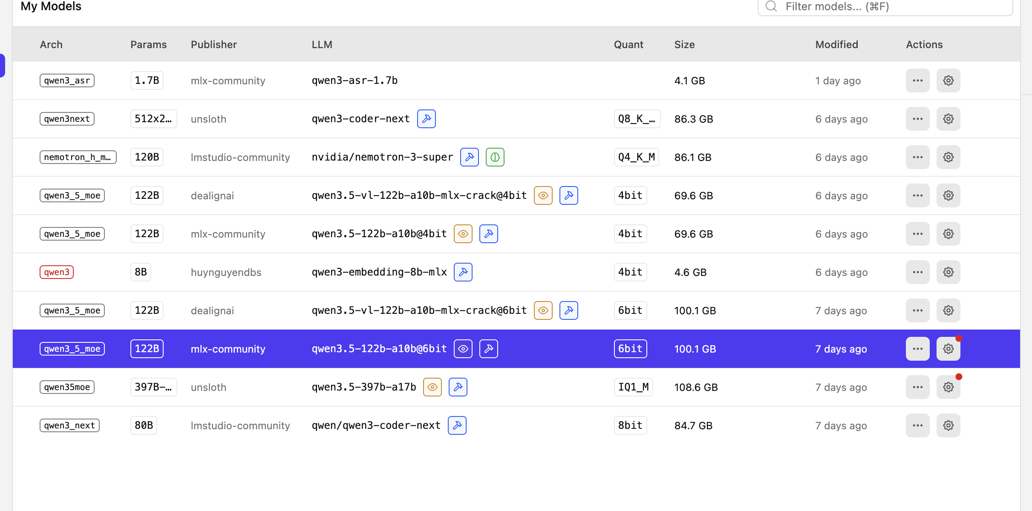Open settings gear for qwen3-embedding-8b-mlx
This screenshot has height=511, width=1032.
[x=948, y=272]
